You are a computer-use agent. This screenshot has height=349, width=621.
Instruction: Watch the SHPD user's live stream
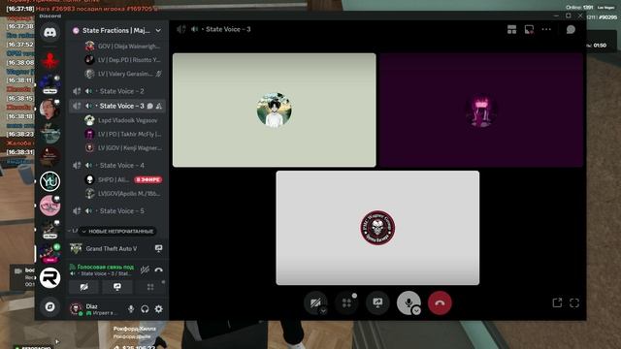pyautogui.click(x=148, y=179)
